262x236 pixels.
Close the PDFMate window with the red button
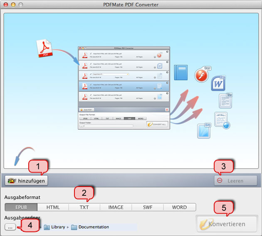point(6,5)
